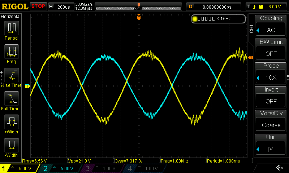Toggle the BW Limit OFF setting
The height and width of the screenshot is (173, 289).
[x=271, y=48]
